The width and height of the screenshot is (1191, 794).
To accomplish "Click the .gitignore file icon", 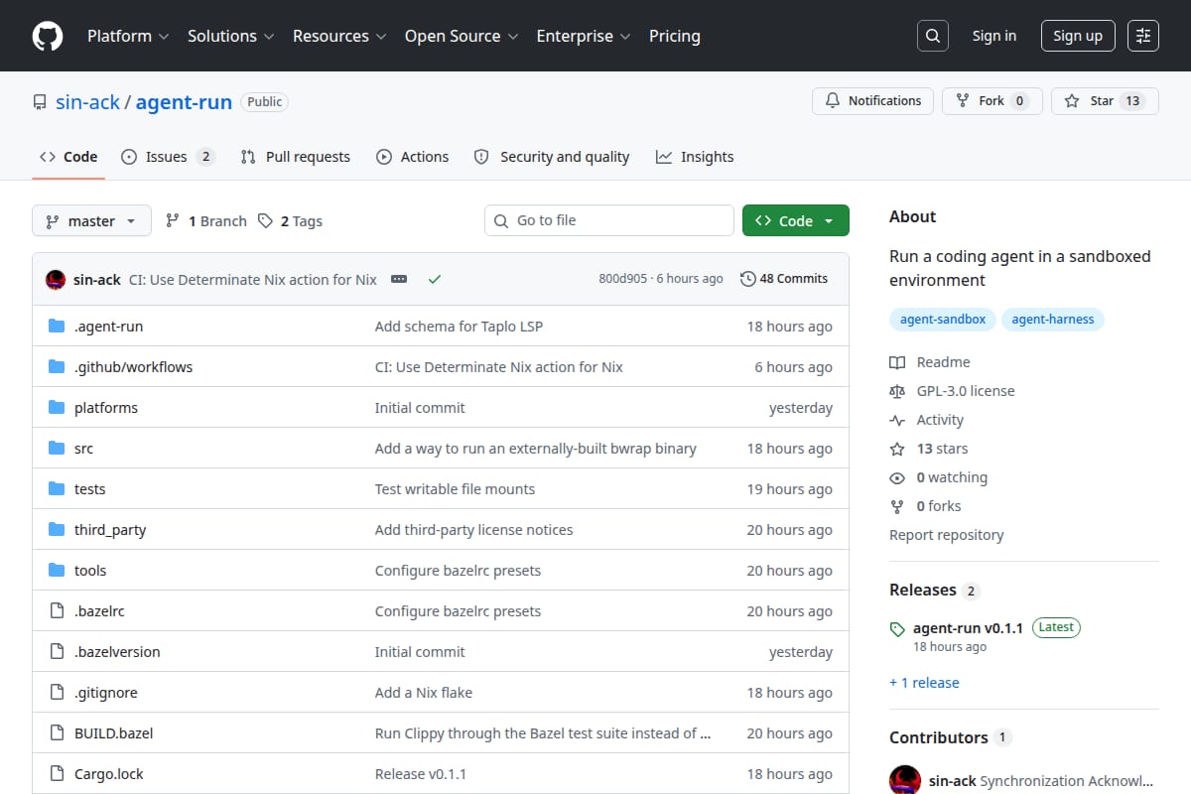I will click(57, 693).
